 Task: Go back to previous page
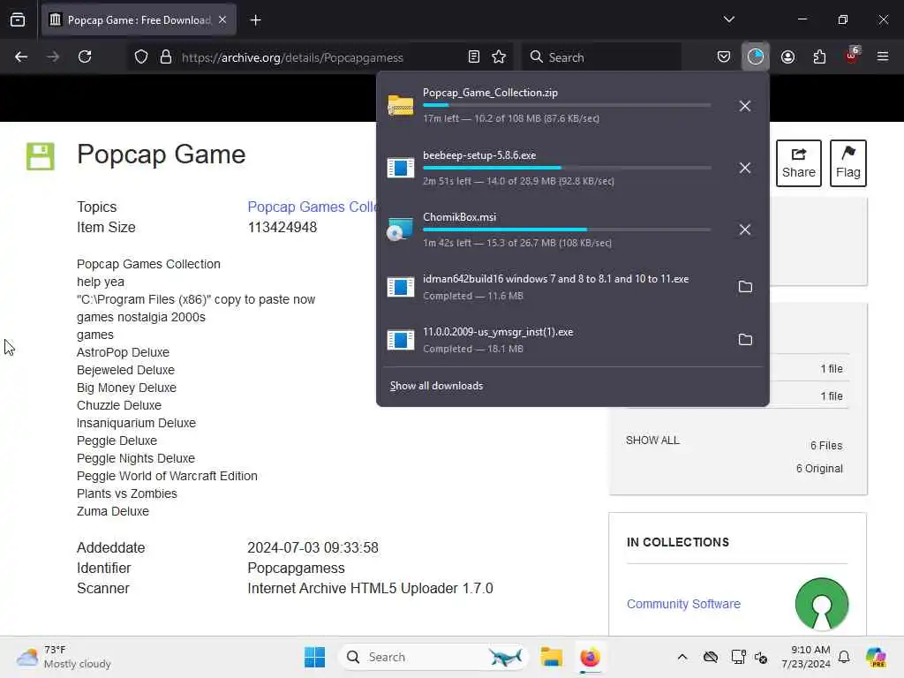tap(21, 57)
